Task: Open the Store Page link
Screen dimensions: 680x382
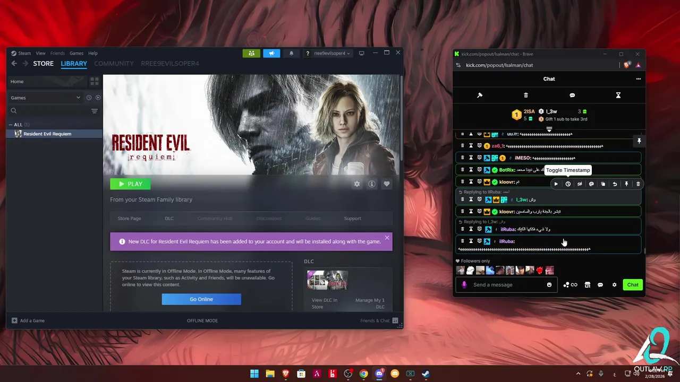Action: (129, 218)
